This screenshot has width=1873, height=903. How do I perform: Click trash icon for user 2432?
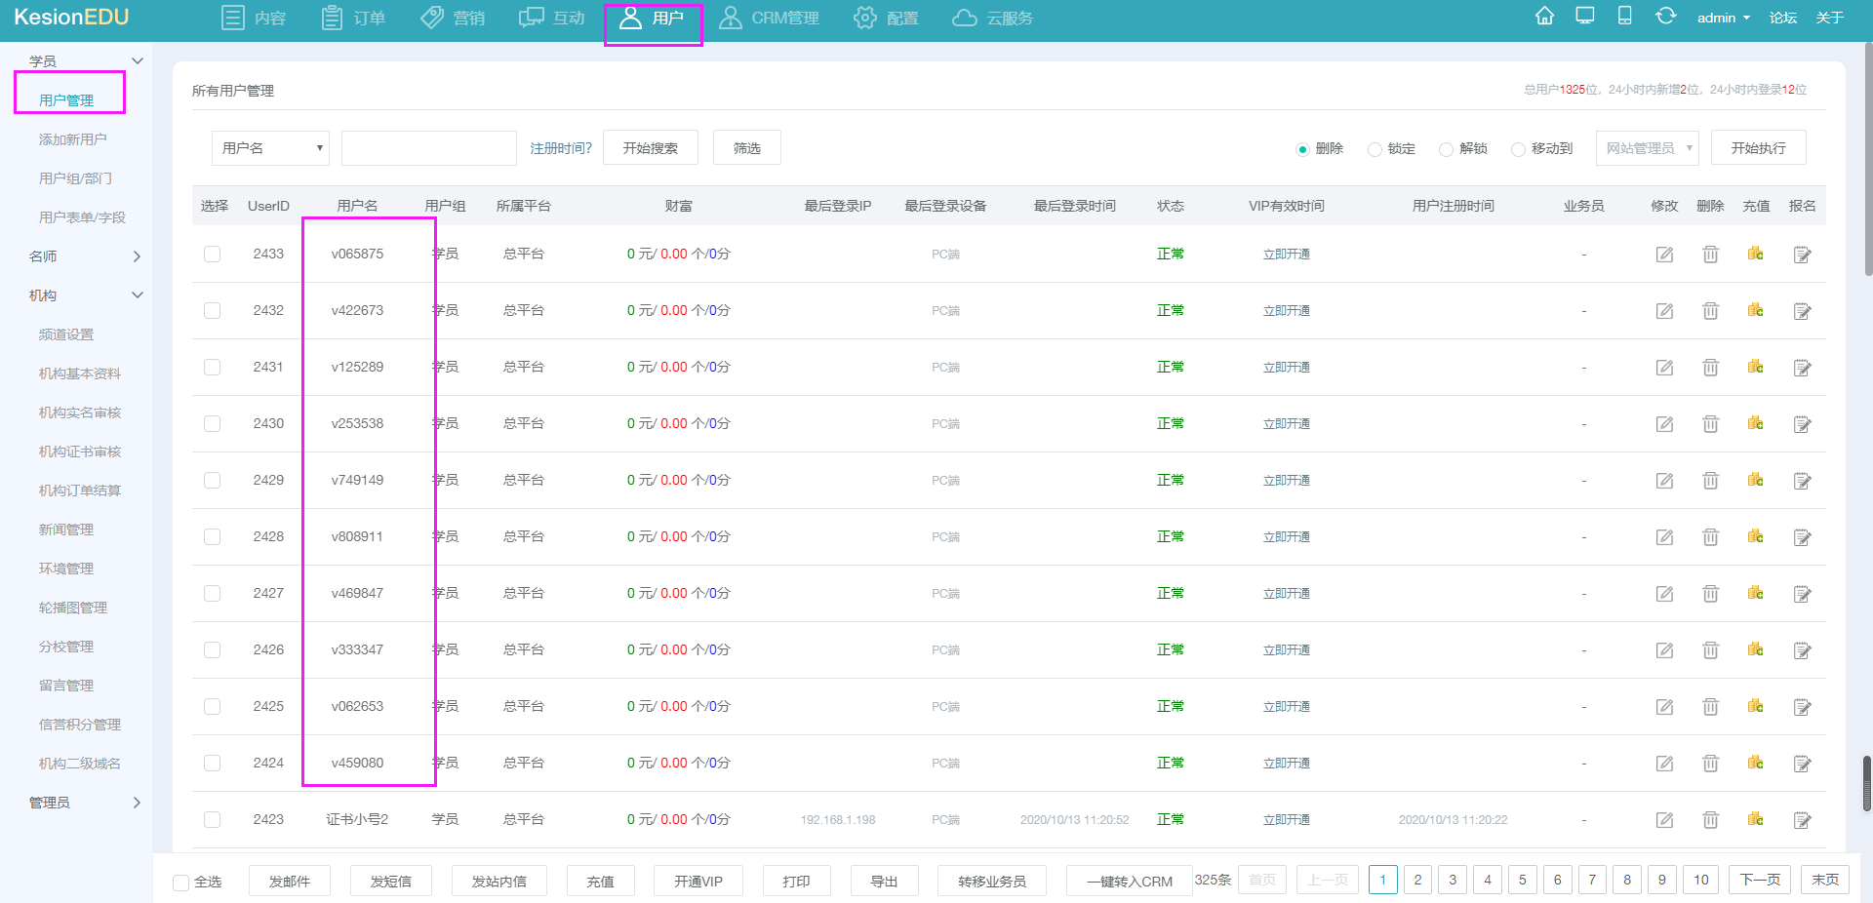[1710, 311]
